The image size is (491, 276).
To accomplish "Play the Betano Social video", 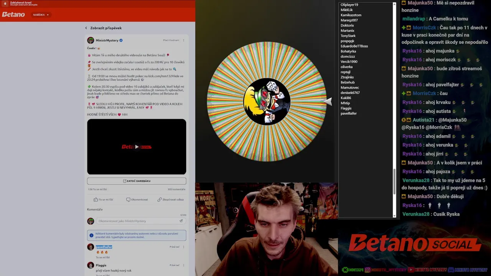I will pyautogui.click(x=137, y=147).
